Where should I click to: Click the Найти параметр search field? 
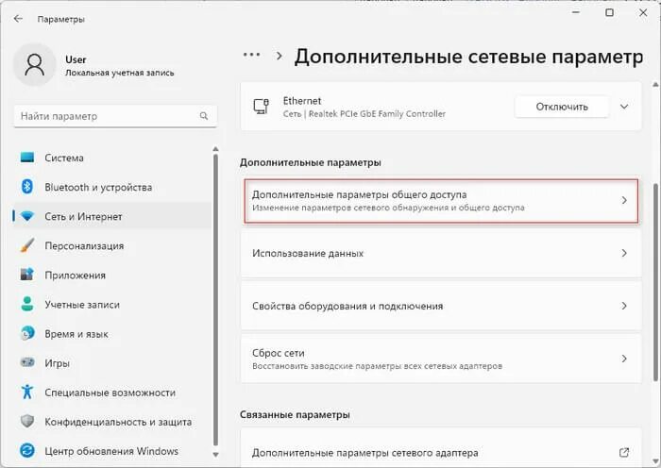pos(115,116)
